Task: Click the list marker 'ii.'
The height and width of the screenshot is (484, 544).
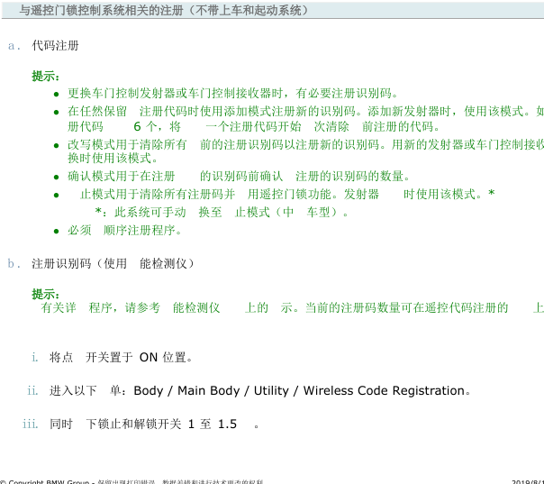Action: click(x=32, y=390)
